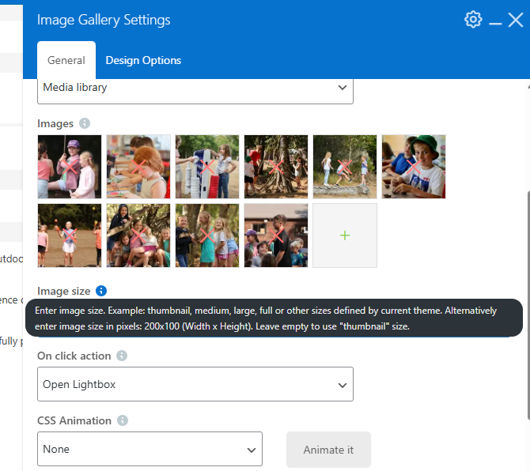Open the CSS Animation None dropdown

click(150, 450)
